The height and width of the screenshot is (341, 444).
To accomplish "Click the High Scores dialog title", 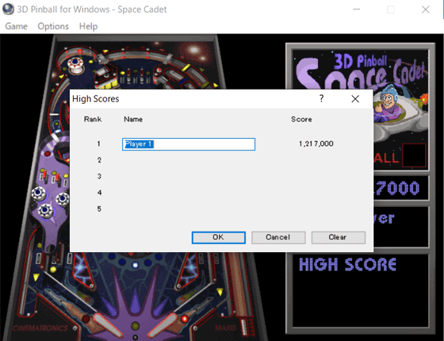I will click(95, 99).
